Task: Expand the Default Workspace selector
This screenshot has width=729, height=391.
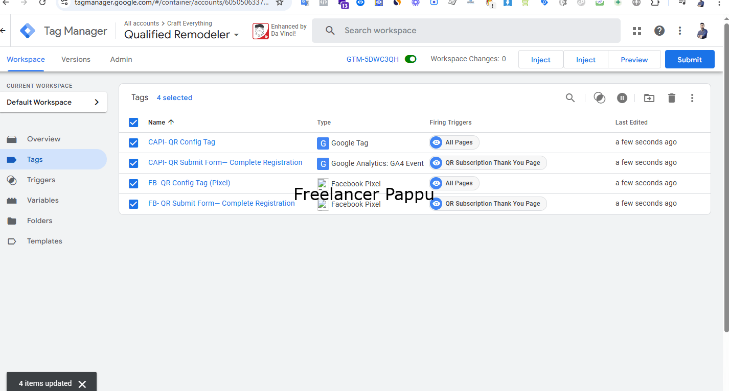Action: 53,102
